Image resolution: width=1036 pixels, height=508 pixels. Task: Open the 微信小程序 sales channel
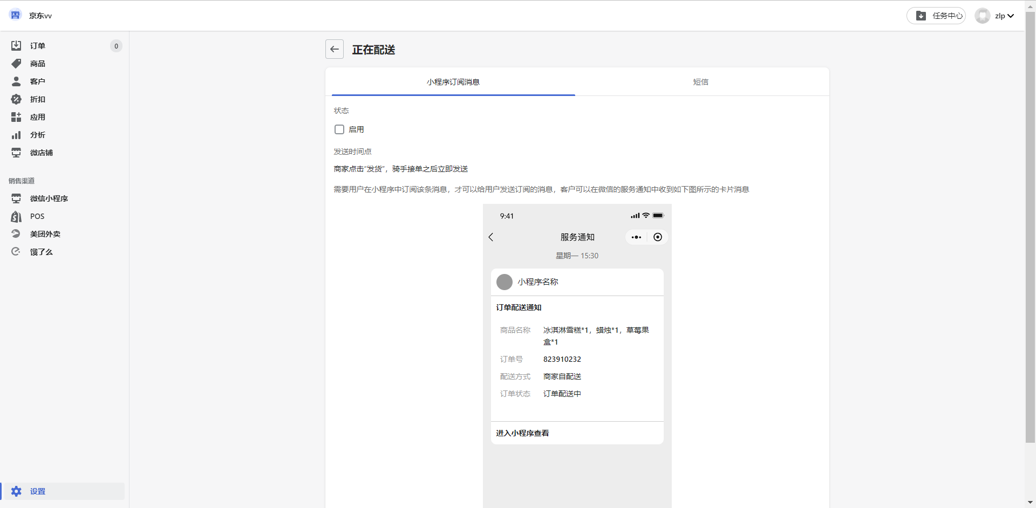pos(49,198)
